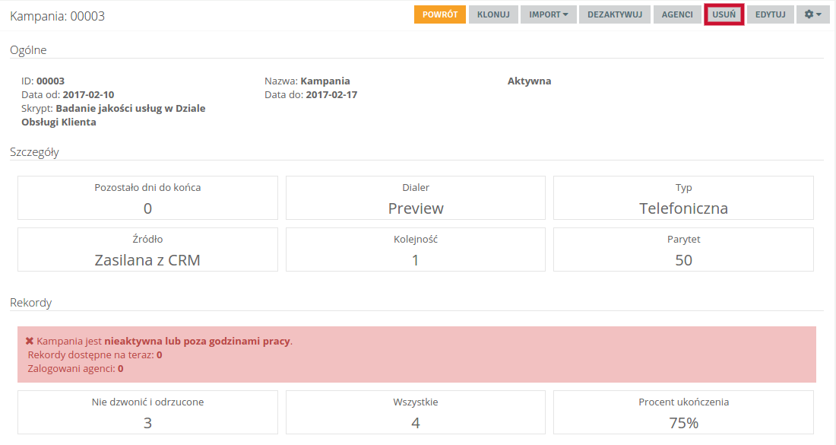Image resolution: width=836 pixels, height=445 pixels.
Task: Click 'Zalogowani agenci: 0' line
Action: [x=76, y=369]
